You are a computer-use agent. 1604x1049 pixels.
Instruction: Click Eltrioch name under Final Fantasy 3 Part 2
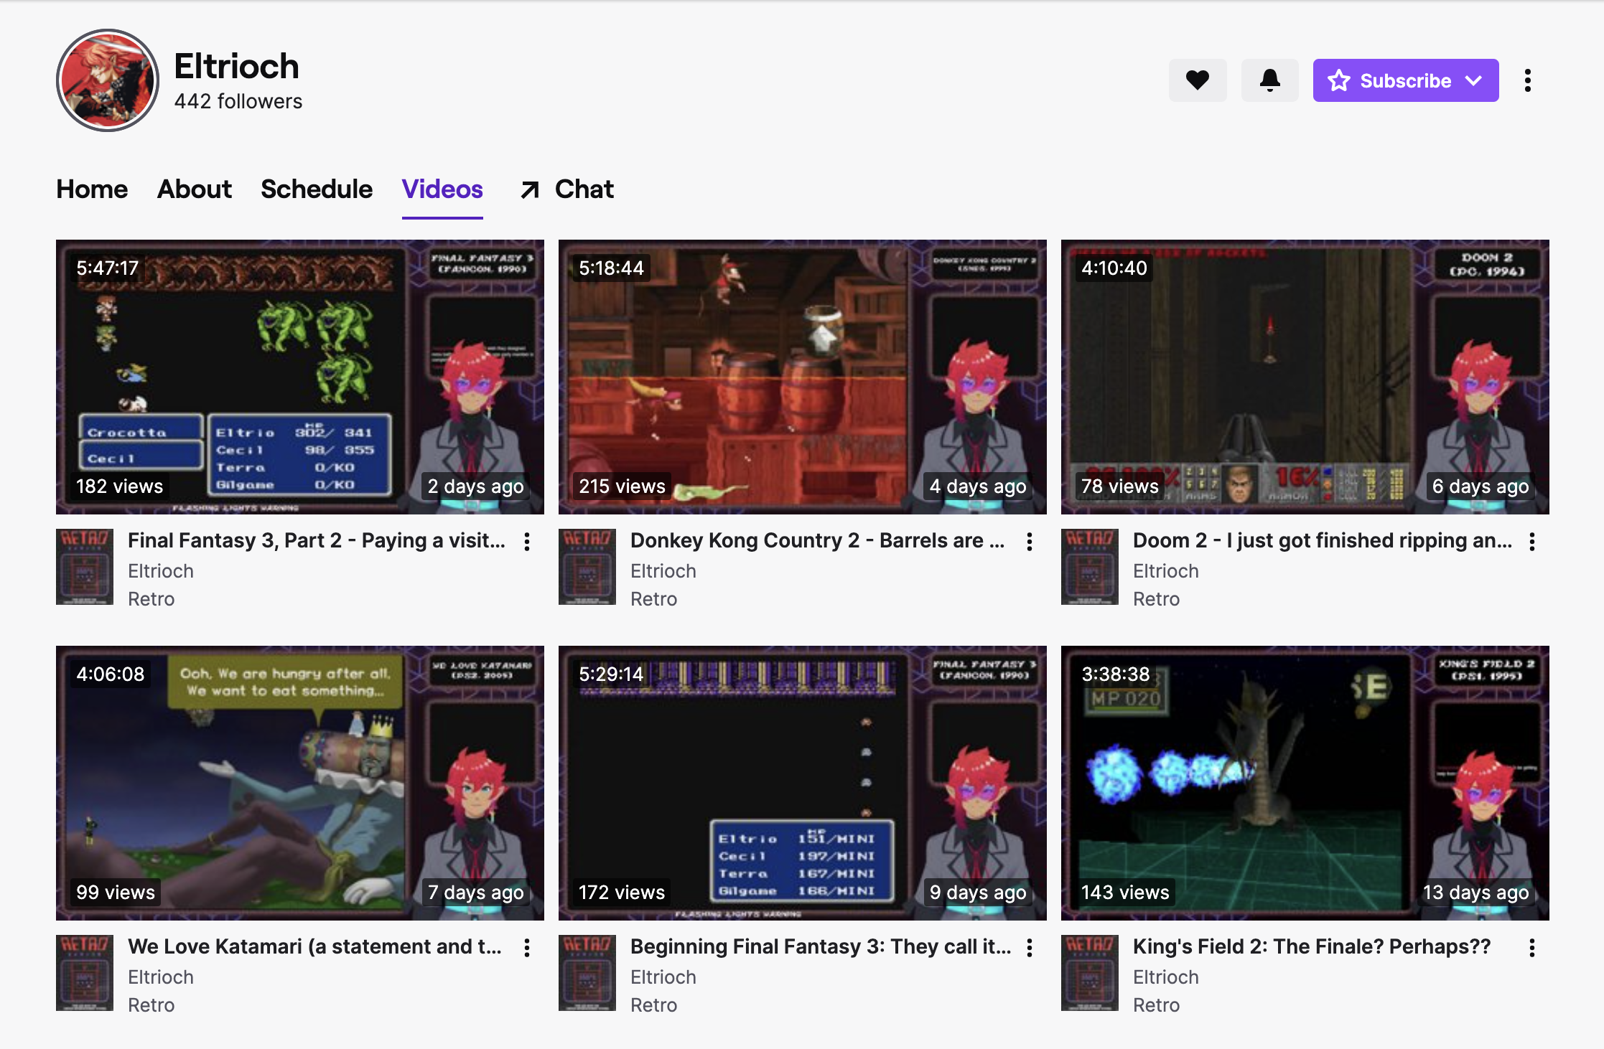(161, 571)
